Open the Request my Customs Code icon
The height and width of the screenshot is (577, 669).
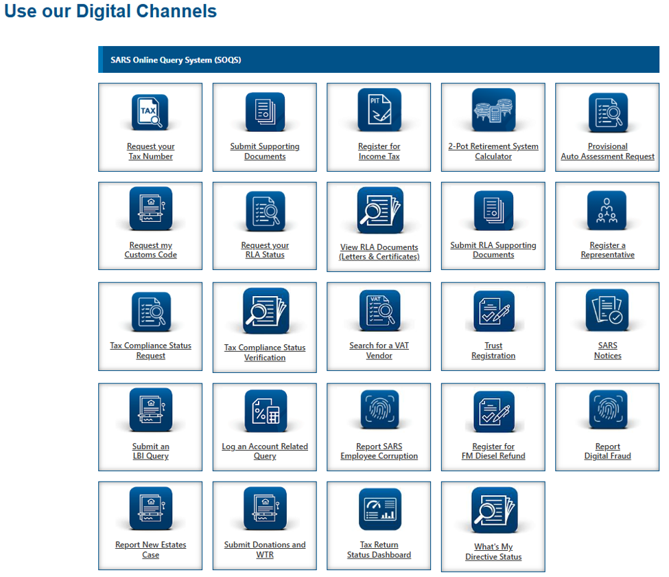coord(150,208)
